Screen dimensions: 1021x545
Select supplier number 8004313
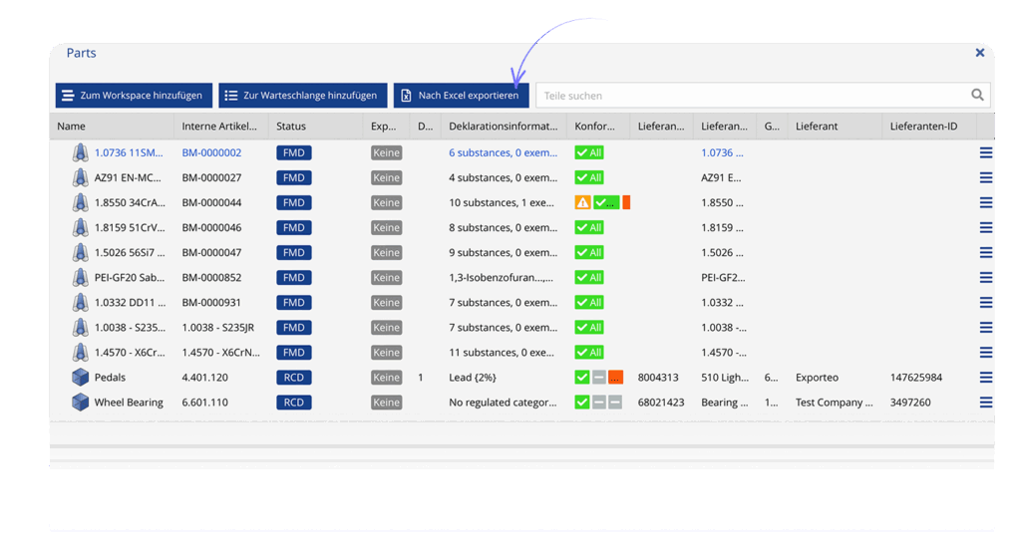coord(658,378)
